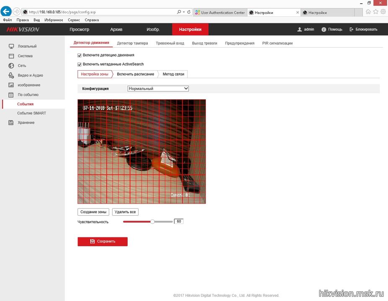
Task: Open the Правка menu
Action: pos(23,20)
